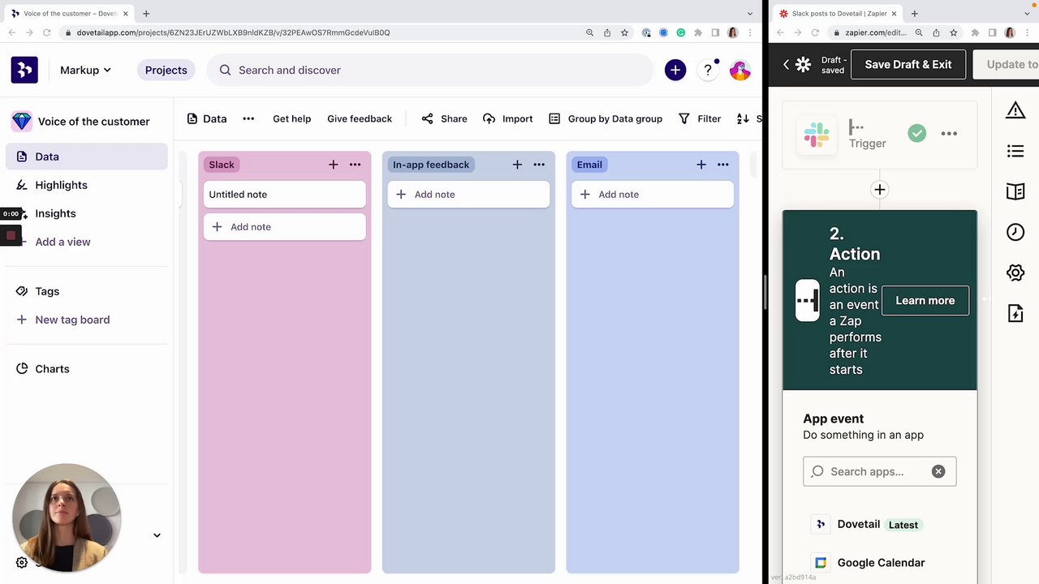Click Learn more in the Action card
This screenshot has height=584, width=1039.
pos(925,300)
